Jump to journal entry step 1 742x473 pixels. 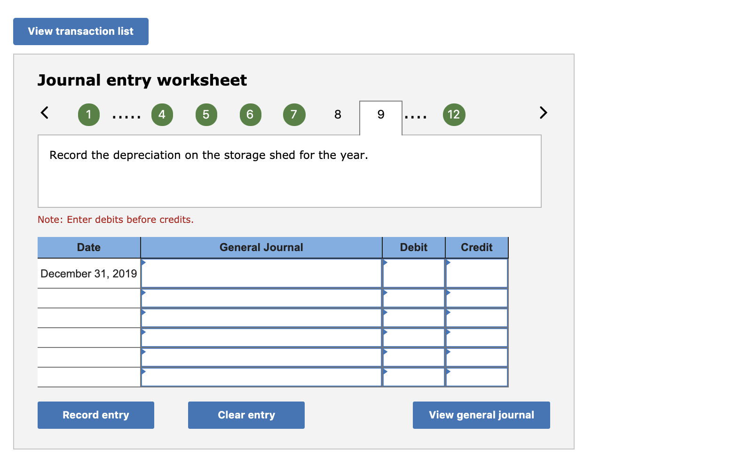click(89, 115)
